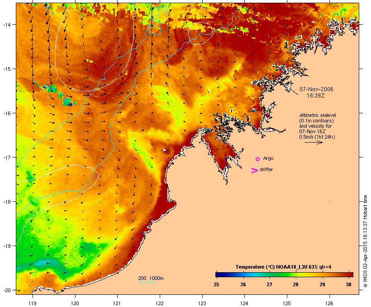Click the colorbar tick value 29
Screen dimensions: 371x307
(322, 284)
